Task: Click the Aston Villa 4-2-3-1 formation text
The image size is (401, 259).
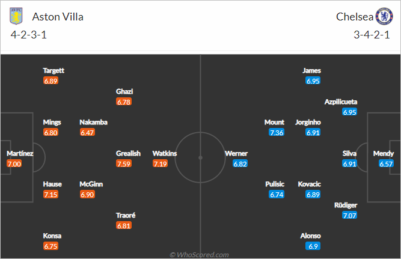Action: coord(29,35)
